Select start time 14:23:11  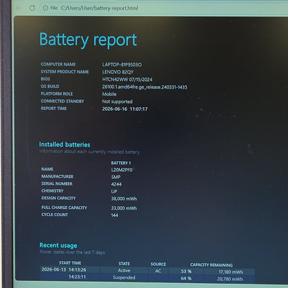pos(78,277)
